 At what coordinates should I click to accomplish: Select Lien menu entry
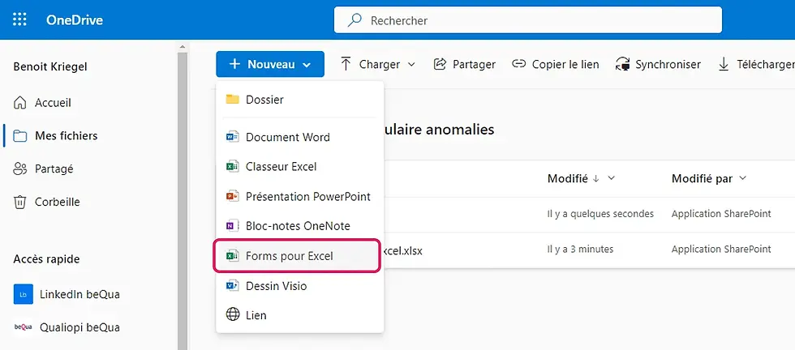(299, 315)
